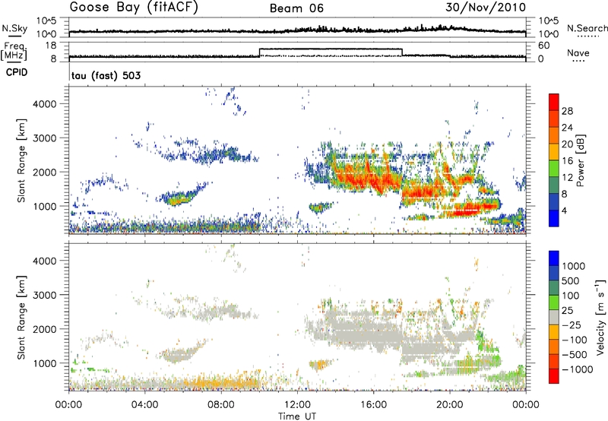Click the '20' value on Power colorbar
Viewport: 608px width, 421px height.
pos(567,144)
